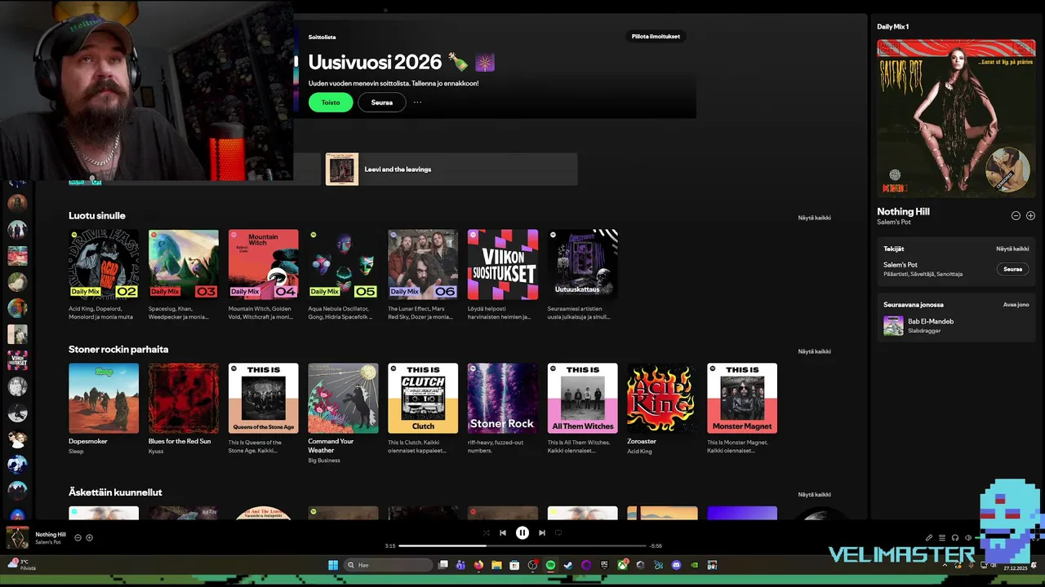Toggle shuffle in the player bar
Screen dimensions: 1045x587
click(x=487, y=533)
